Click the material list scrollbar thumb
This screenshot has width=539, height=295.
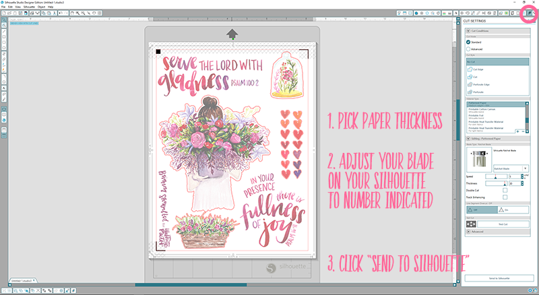pyautogui.click(x=528, y=120)
